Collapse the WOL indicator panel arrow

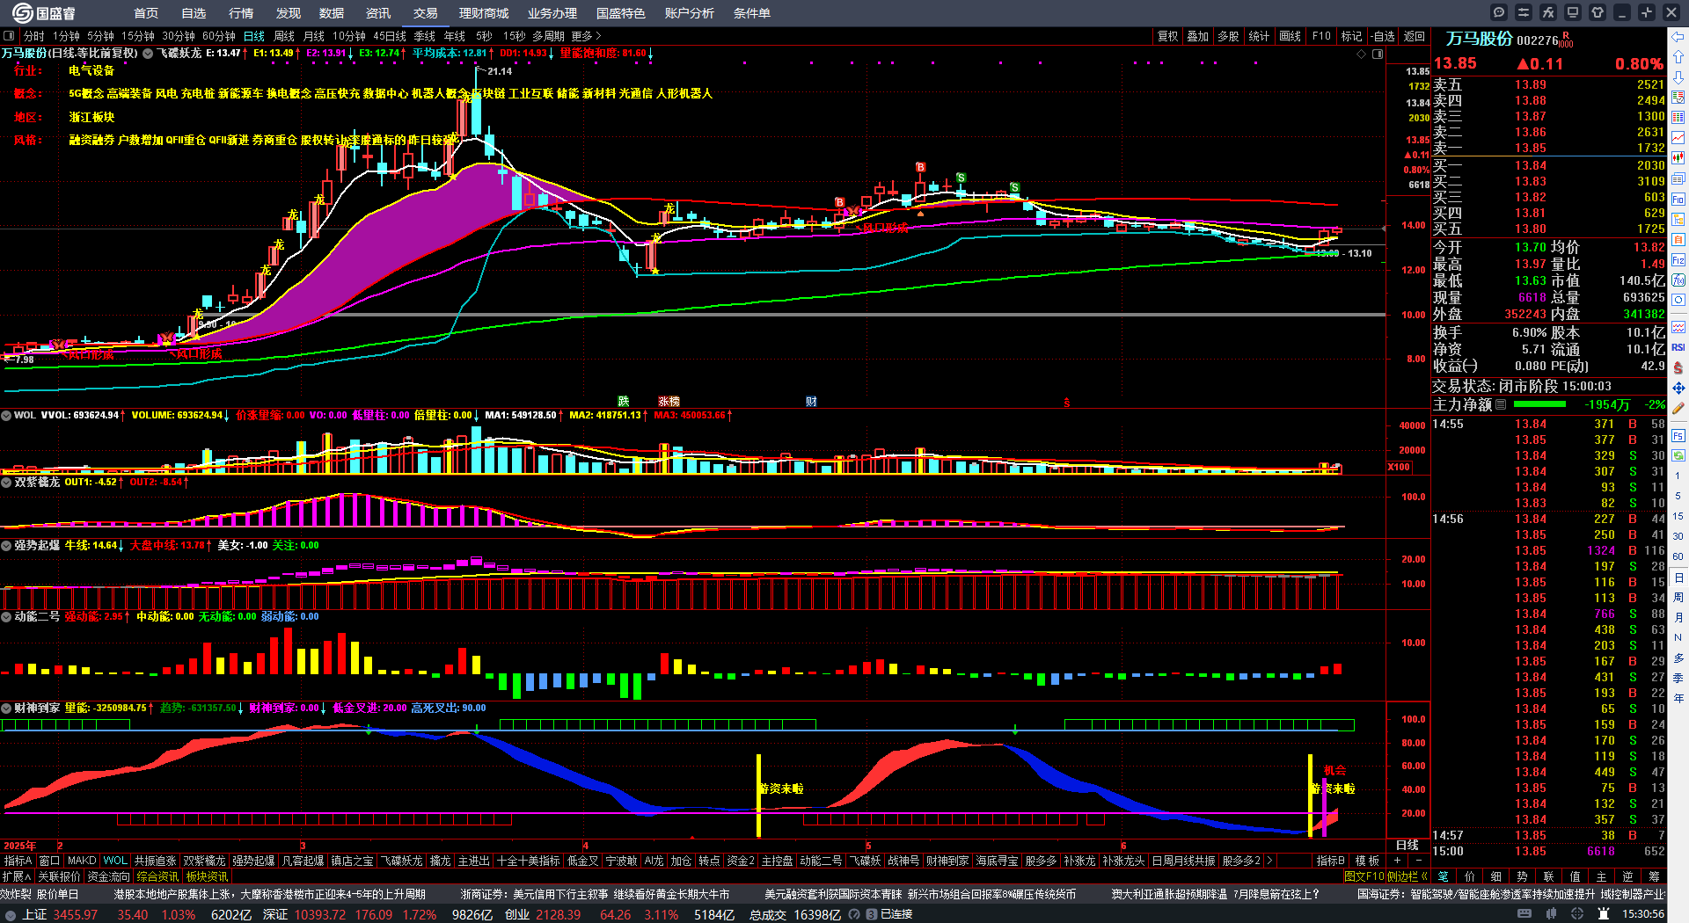pyautogui.click(x=6, y=415)
